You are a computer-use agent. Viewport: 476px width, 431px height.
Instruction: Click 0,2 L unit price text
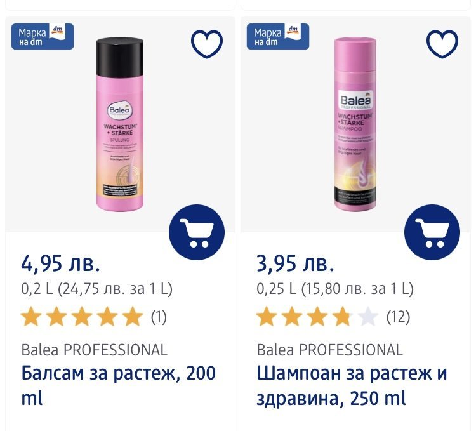[97, 289]
